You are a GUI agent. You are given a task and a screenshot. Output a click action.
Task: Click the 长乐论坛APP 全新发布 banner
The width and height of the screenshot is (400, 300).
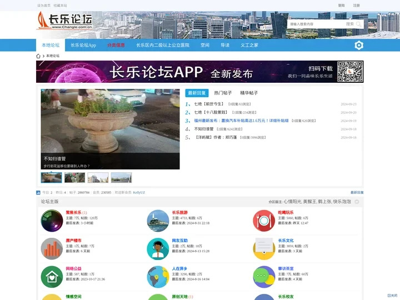200,72
